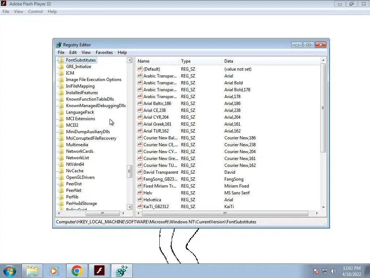Open the Registry Editor View menu
The image size is (370, 278).
pyautogui.click(x=86, y=52)
